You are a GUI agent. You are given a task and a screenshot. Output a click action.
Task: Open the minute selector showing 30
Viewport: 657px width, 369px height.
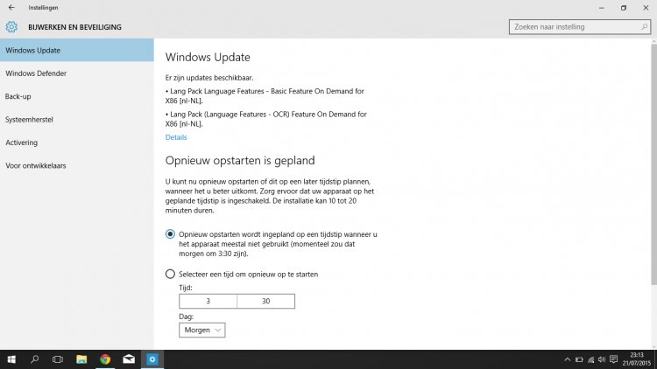[x=265, y=301]
